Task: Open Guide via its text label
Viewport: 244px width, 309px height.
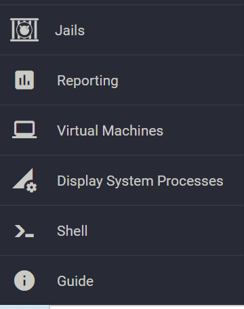Action: pos(75,281)
